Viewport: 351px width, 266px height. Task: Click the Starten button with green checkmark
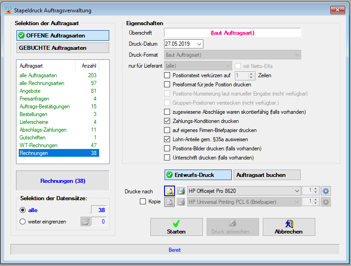point(176,227)
